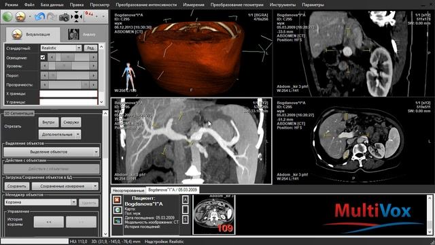Click the Ред. edit button
435x245 pixels.
[90, 48]
